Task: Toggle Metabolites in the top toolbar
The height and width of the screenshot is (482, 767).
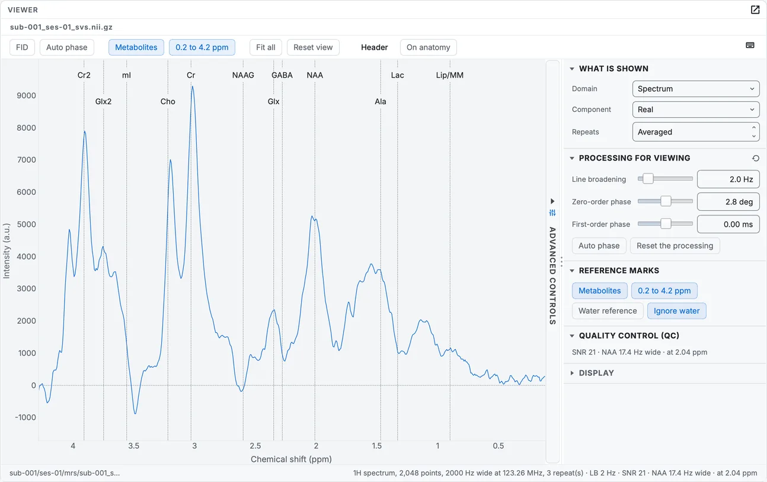Action: [x=136, y=47]
